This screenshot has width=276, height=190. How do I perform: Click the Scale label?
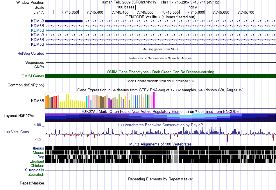(39, 7)
